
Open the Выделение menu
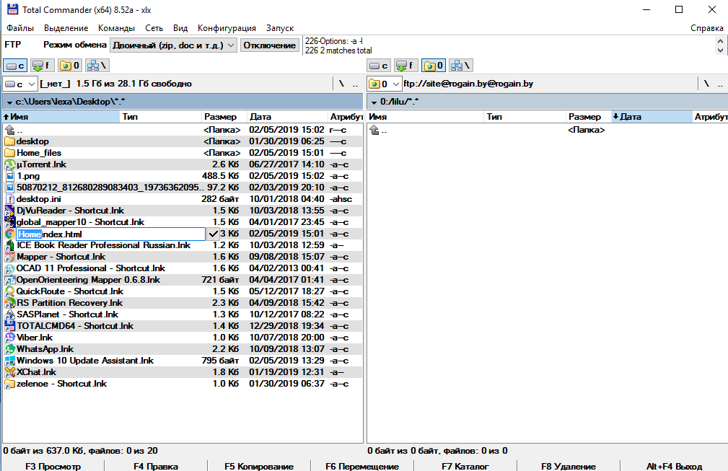(66, 28)
